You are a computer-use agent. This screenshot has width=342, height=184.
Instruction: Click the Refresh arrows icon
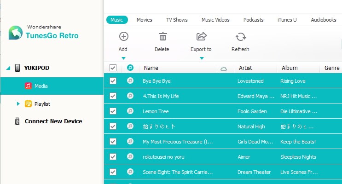[x=241, y=37]
